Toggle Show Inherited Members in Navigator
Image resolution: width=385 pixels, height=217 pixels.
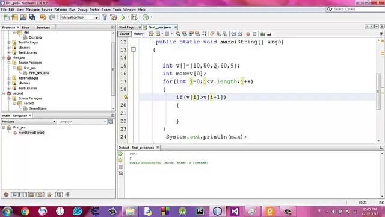coord(6,194)
